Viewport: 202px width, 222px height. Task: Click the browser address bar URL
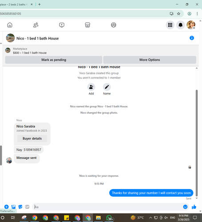coord(11,14)
